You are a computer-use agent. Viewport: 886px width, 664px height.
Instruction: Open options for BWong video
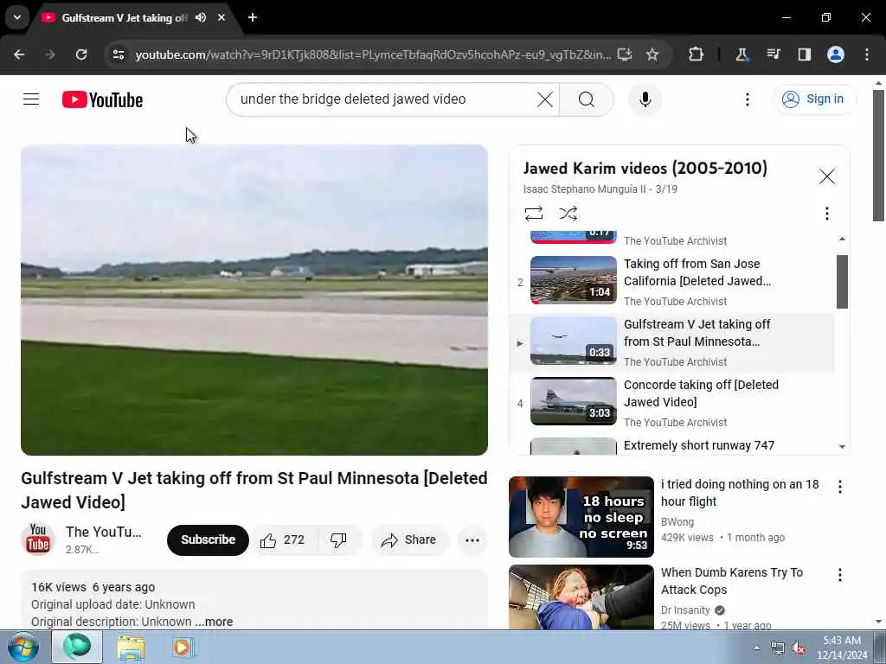coord(840,487)
